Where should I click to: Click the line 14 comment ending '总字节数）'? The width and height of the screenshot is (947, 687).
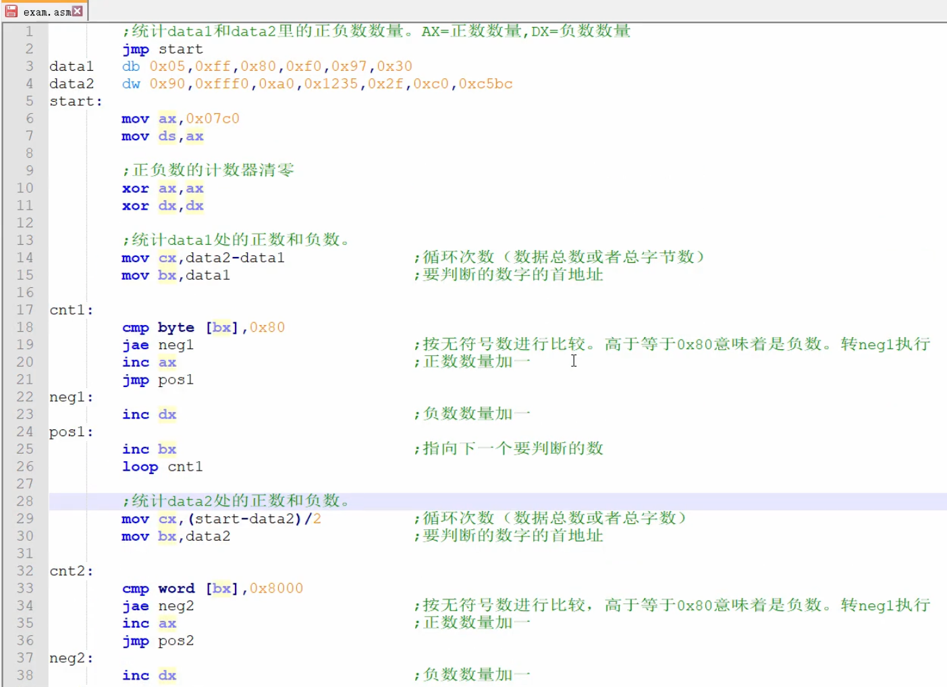560,257
